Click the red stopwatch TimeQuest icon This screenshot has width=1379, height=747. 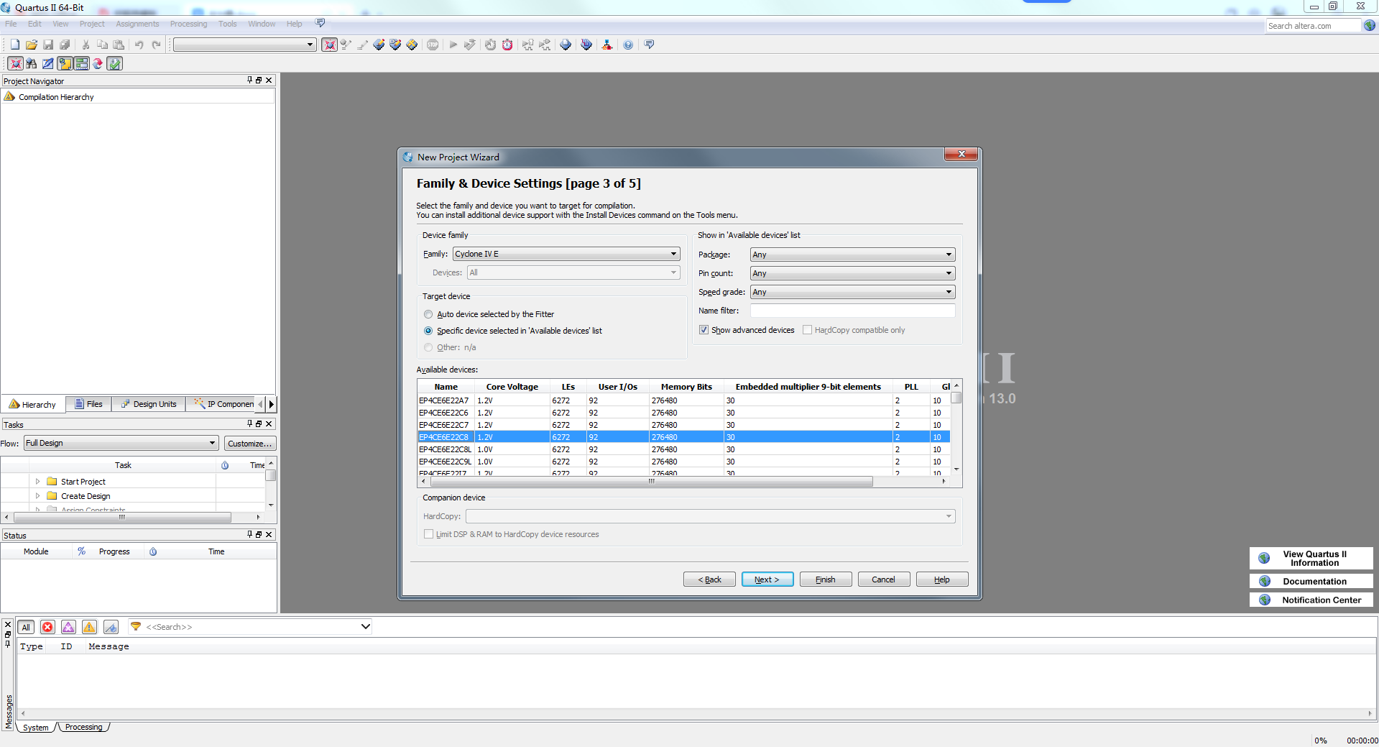[x=507, y=45]
